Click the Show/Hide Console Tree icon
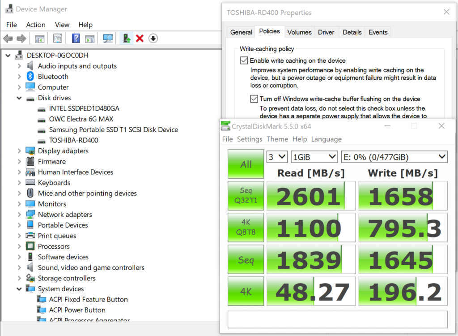This screenshot has width=458, height=336. coord(40,39)
